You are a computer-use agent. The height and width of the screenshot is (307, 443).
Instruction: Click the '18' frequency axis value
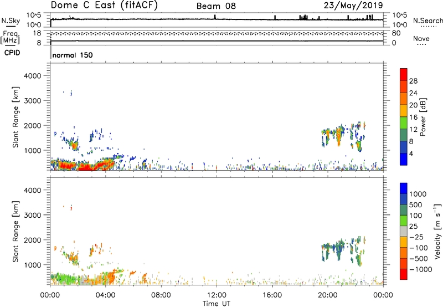coord(37,33)
